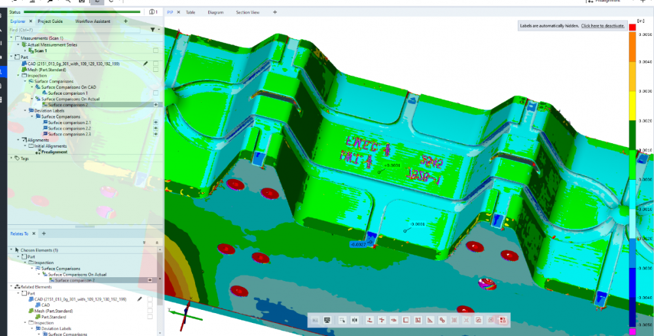
Task: Hide Surface comparison 2 via Explorer eye icon
Action: point(156,105)
